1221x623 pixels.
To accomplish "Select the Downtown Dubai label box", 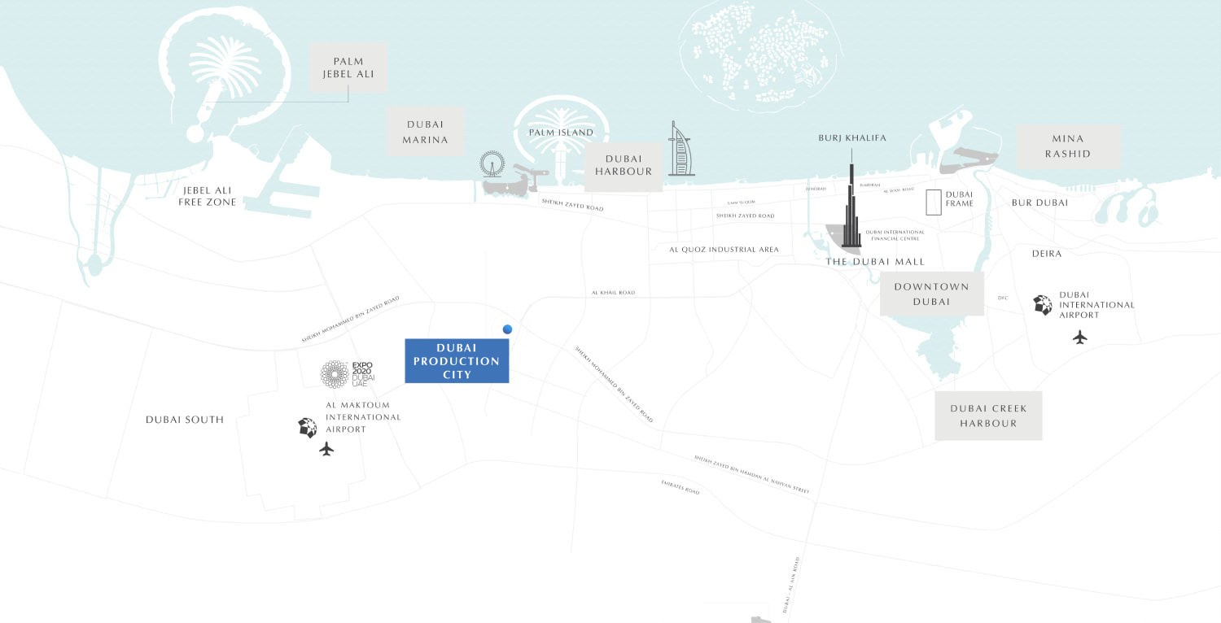I will click(932, 294).
